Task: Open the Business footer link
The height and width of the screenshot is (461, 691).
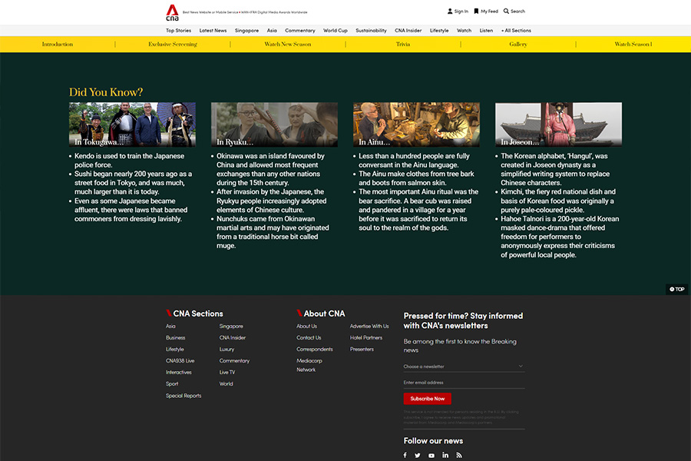Action: 175,338
